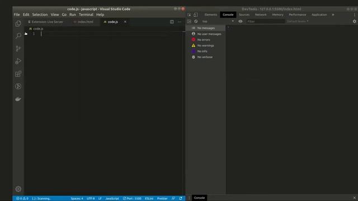Select No verbose filter
The height and width of the screenshot is (201, 358).
coord(206,57)
